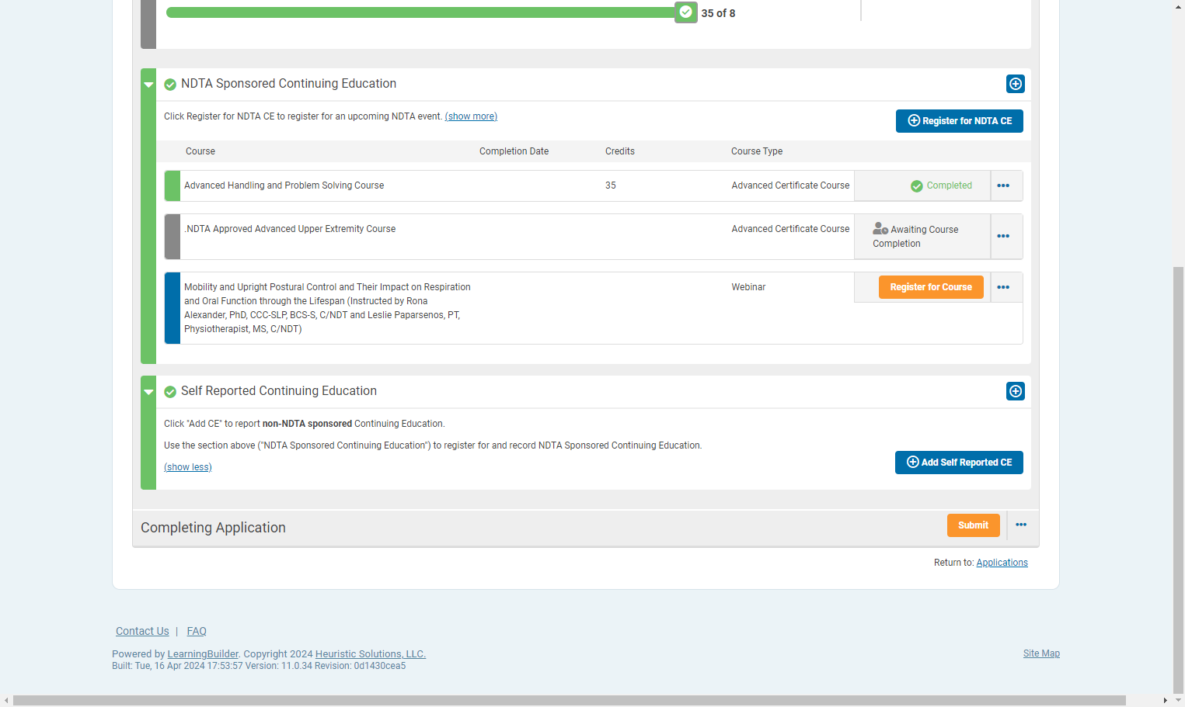Collapse description with show less link
Viewport: 1185px width, 707px height.
point(188,467)
